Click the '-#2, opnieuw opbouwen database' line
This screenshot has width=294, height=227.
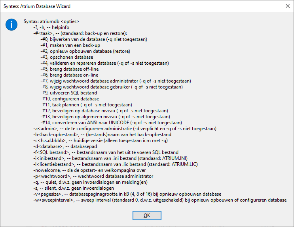[85, 51]
